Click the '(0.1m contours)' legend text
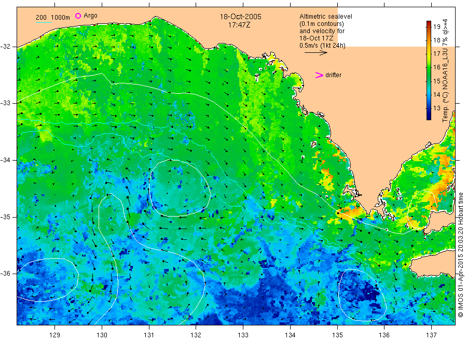This screenshot has height=342, width=467. pos(321,24)
